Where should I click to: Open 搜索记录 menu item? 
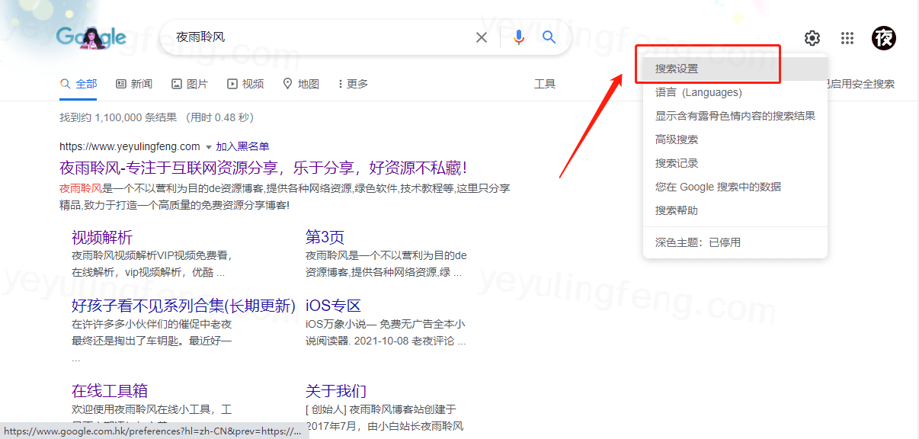click(x=735, y=163)
